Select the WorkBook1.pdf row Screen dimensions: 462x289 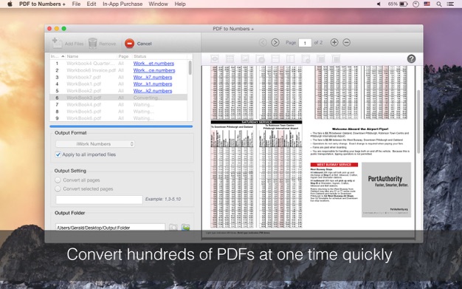118,84
